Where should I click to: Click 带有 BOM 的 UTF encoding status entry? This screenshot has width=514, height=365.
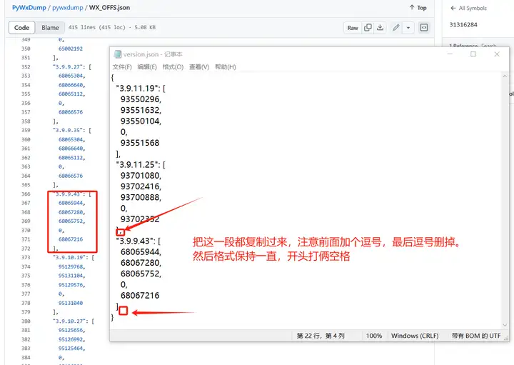(x=476, y=336)
